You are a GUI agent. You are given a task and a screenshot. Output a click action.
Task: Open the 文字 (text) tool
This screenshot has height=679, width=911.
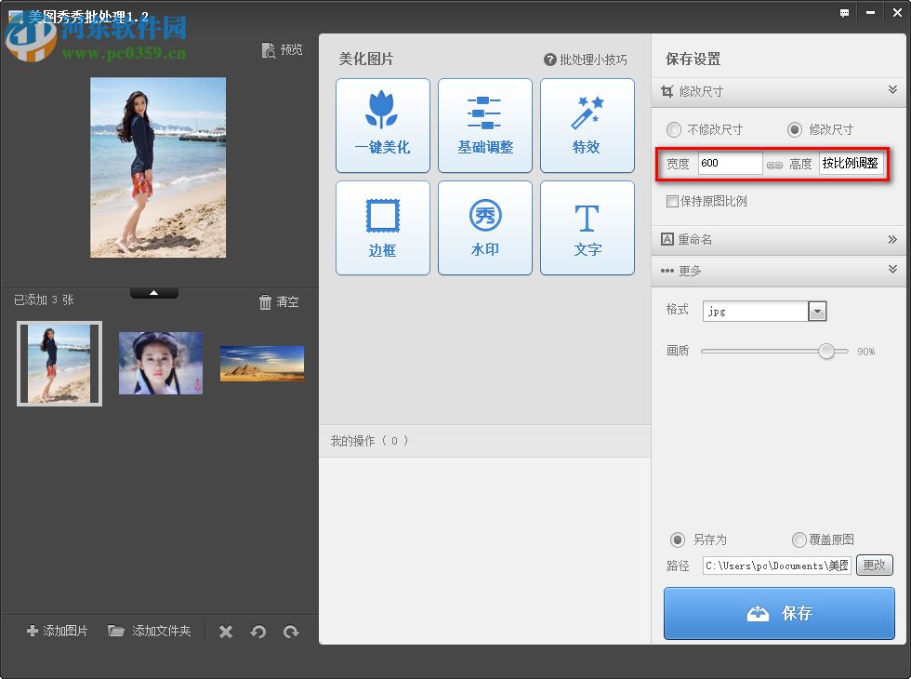[x=587, y=227]
